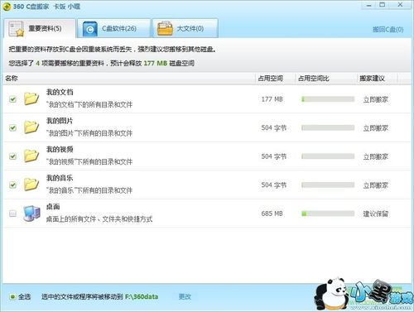Click 立即搬家 for 我的图片
Image resolution: width=414 pixels, height=312 pixels.
click(x=376, y=128)
